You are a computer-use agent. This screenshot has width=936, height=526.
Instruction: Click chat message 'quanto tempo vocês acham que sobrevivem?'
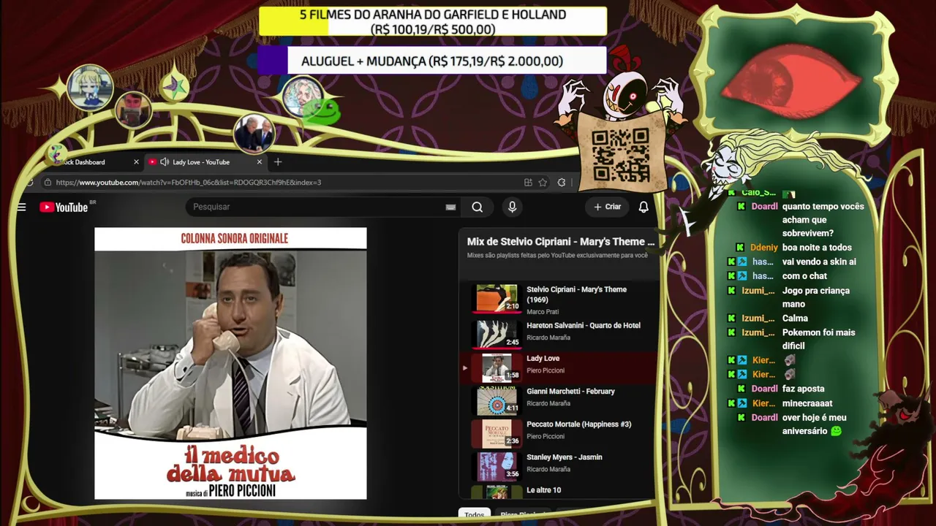[x=823, y=220]
